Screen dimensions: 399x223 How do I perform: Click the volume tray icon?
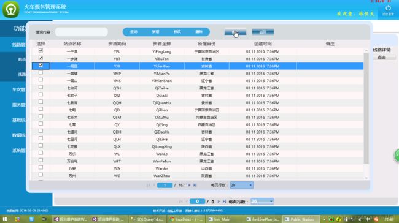[x=360, y=219]
